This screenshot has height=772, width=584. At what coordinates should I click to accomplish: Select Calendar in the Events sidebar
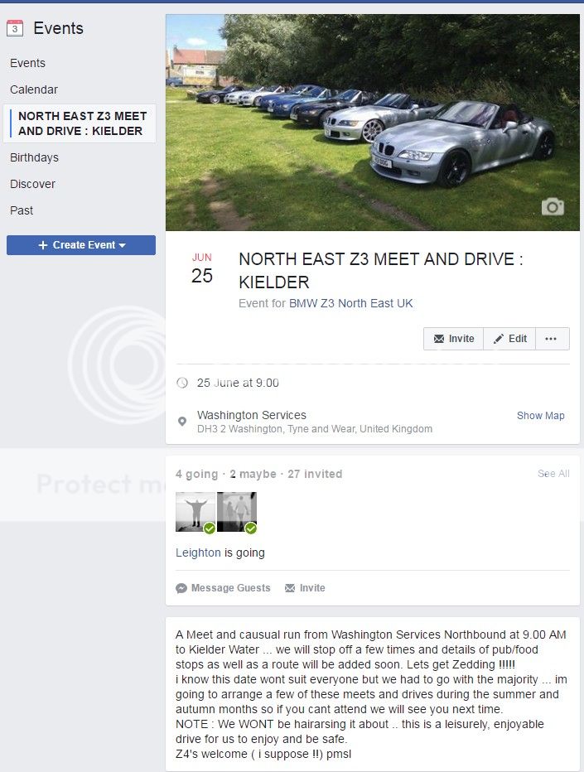pos(34,89)
